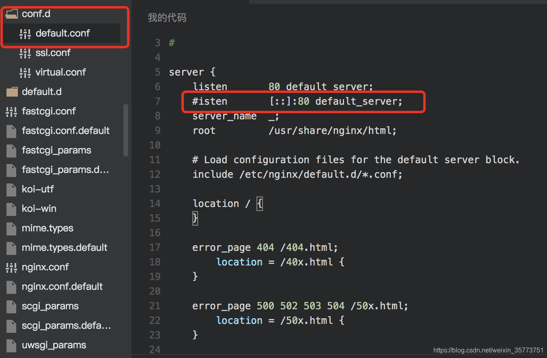Open fastcgi.conf file

(x=49, y=111)
